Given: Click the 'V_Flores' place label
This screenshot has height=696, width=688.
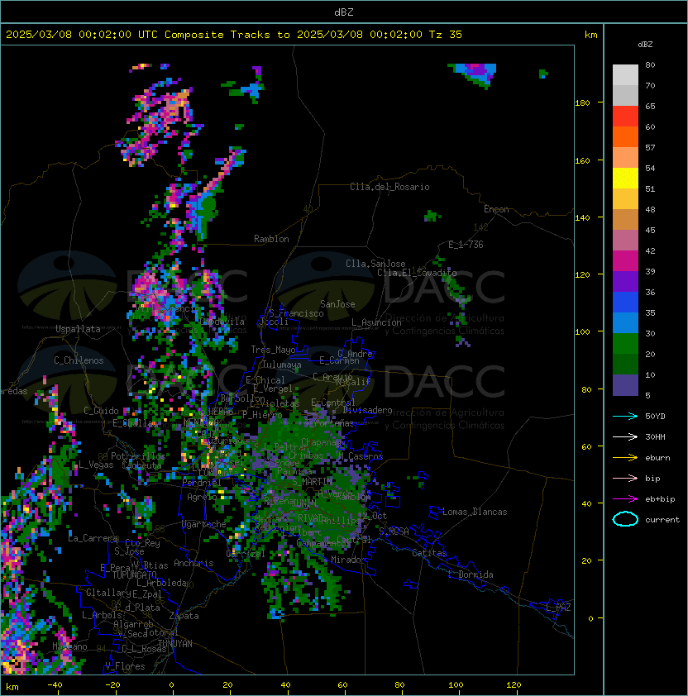Looking at the screenshot, I should (x=125, y=666).
